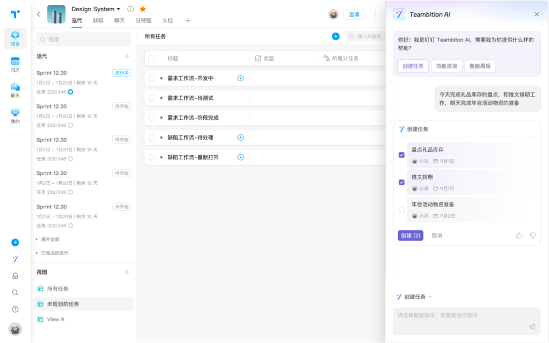Open the chat (聊天) sidebar icon
The height and width of the screenshot is (343, 549).
[15, 89]
